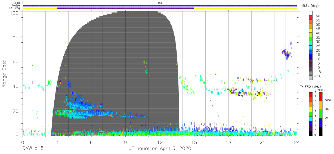Click the 1000 label on NOISE colorbar
334x154 pixels.
(x=326, y=109)
